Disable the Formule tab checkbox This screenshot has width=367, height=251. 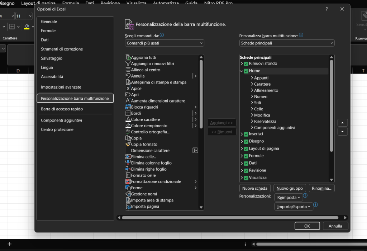point(246,156)
